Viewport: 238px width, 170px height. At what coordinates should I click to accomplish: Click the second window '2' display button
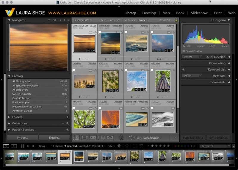pyautogui.click(x=14, y=146)
